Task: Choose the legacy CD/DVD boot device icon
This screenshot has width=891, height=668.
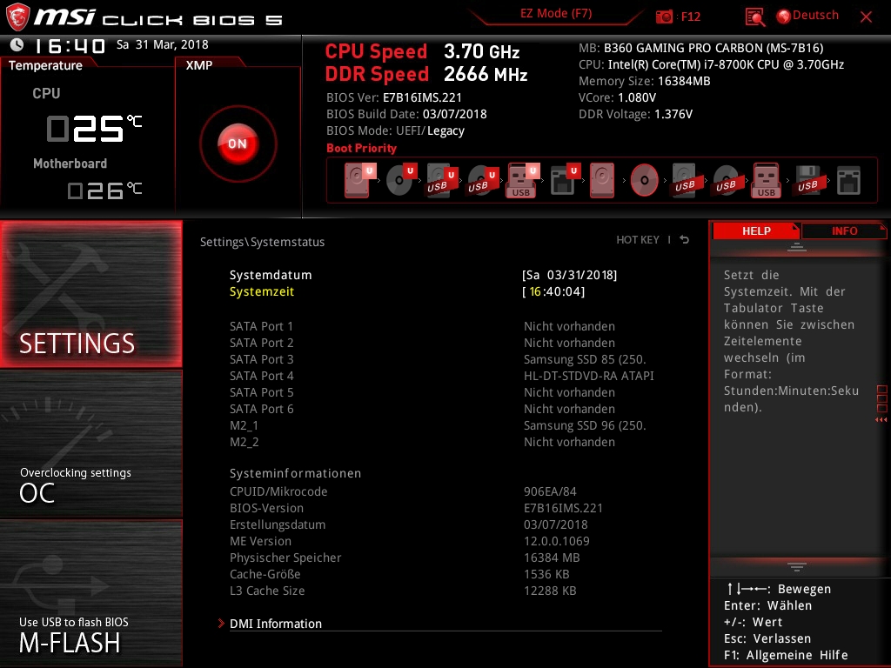Action: [645, 180]
